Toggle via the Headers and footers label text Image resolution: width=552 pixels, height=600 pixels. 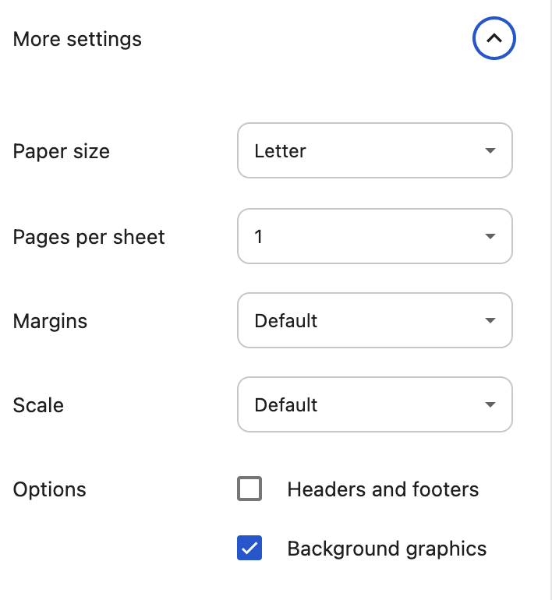coord(383,489)
